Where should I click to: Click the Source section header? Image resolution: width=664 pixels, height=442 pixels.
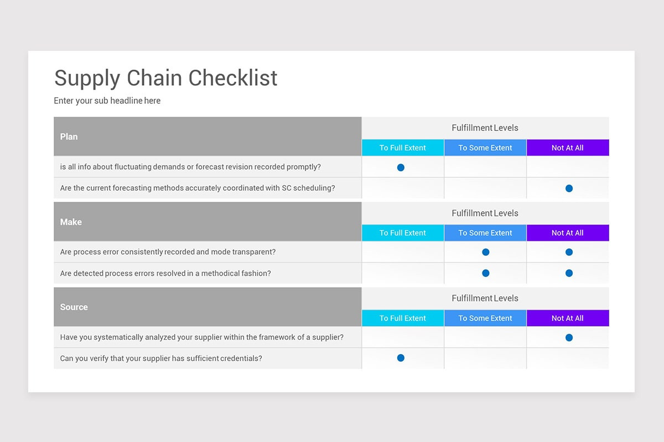tap(207, 307)
